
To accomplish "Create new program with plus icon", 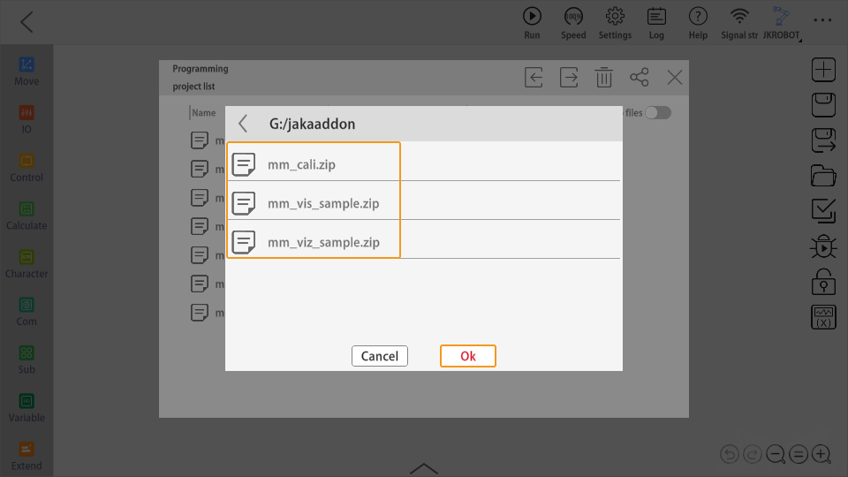I will [x=823, y=70].
